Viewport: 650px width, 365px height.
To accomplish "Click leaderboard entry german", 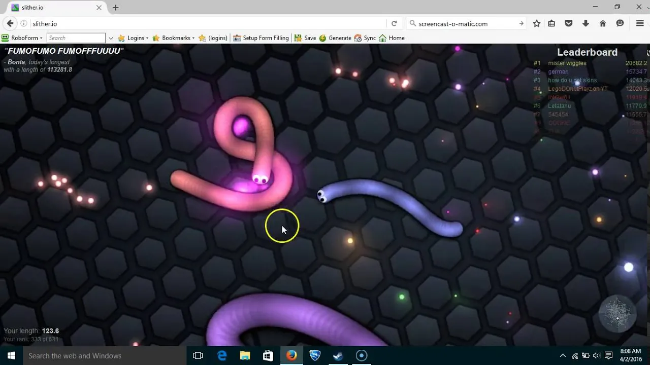I will [x=558, y=72].
